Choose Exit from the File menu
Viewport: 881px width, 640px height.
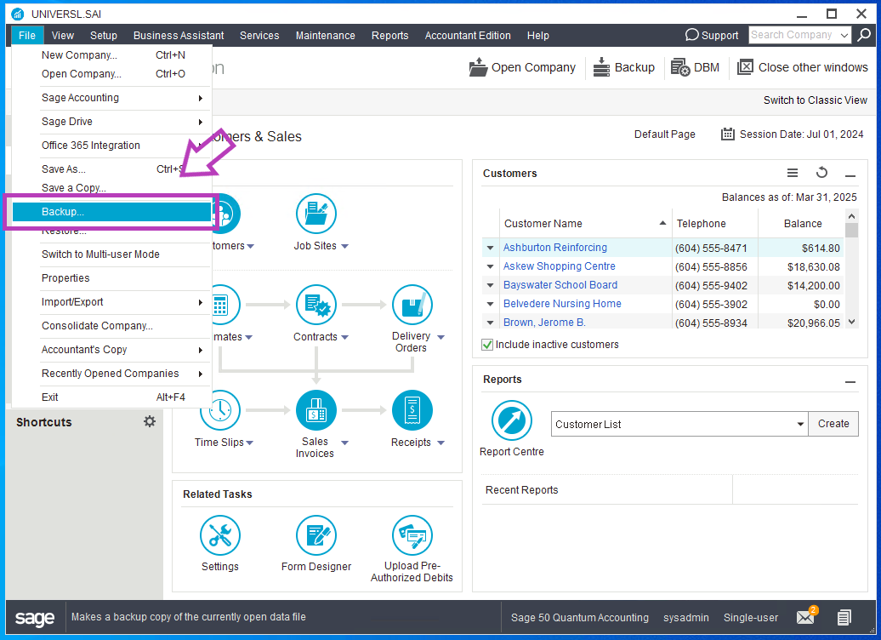point(111,397)
